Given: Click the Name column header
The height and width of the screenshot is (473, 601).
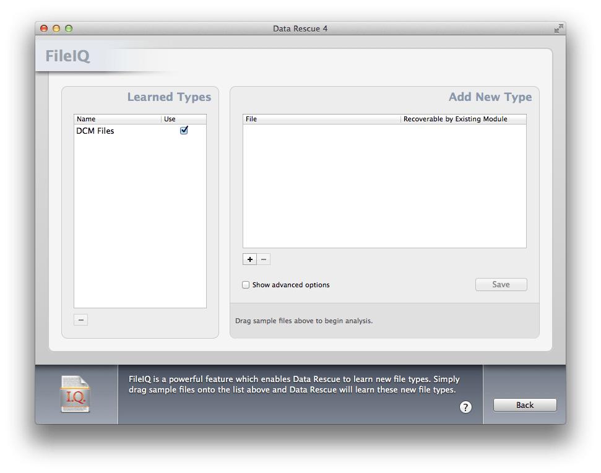Looking at the screenshot, I should point(85,119).
